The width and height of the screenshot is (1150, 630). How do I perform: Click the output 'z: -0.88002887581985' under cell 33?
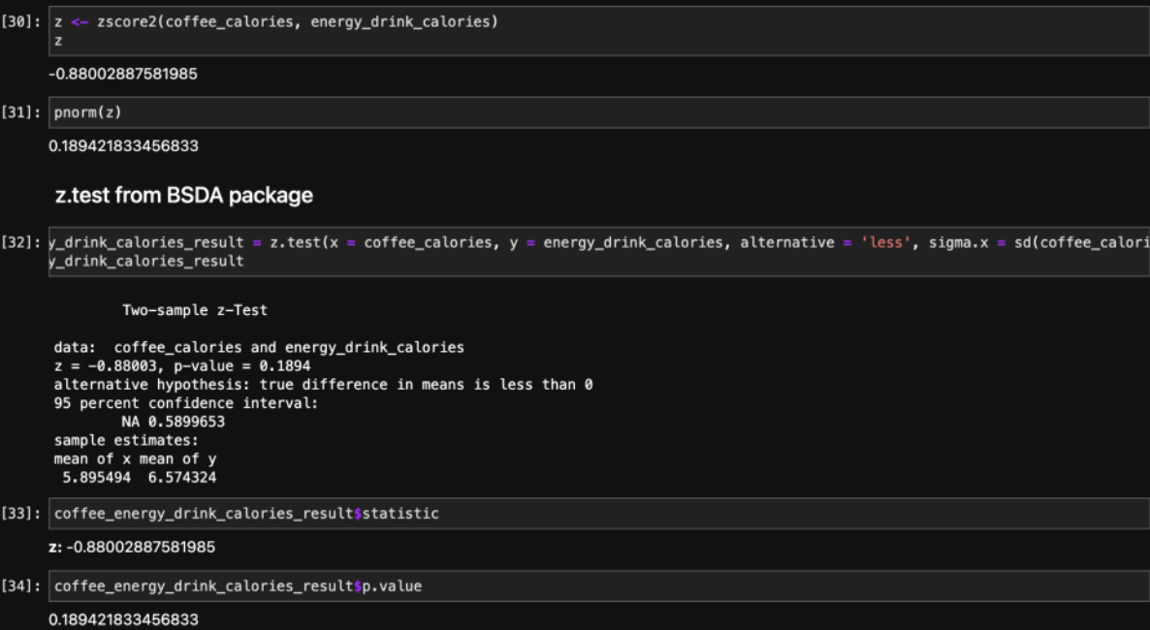132,547
